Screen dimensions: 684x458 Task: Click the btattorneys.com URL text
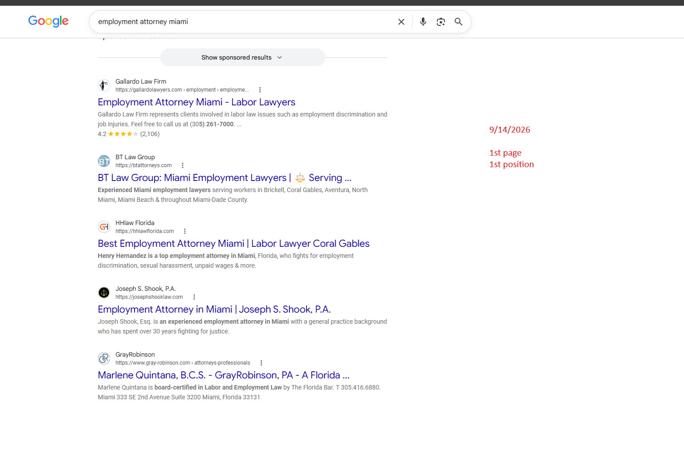pyautogui.click(x=144, y=165)
